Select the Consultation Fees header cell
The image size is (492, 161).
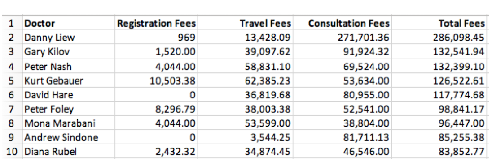(x=342, y=23)
